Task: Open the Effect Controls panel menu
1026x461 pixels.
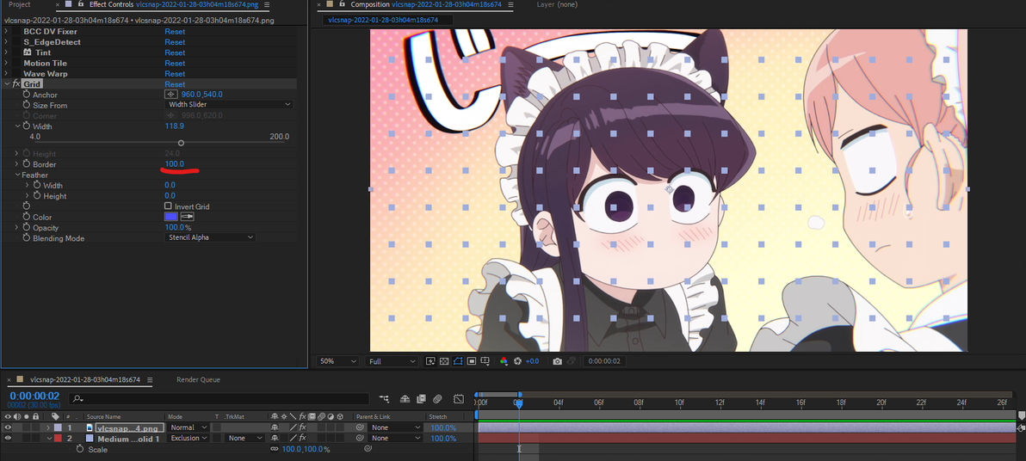Action: click(x=267, y=4)
